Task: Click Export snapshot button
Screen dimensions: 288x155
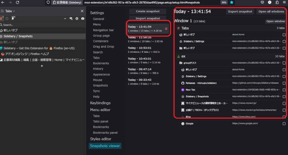Action: (x=240, y=12)
